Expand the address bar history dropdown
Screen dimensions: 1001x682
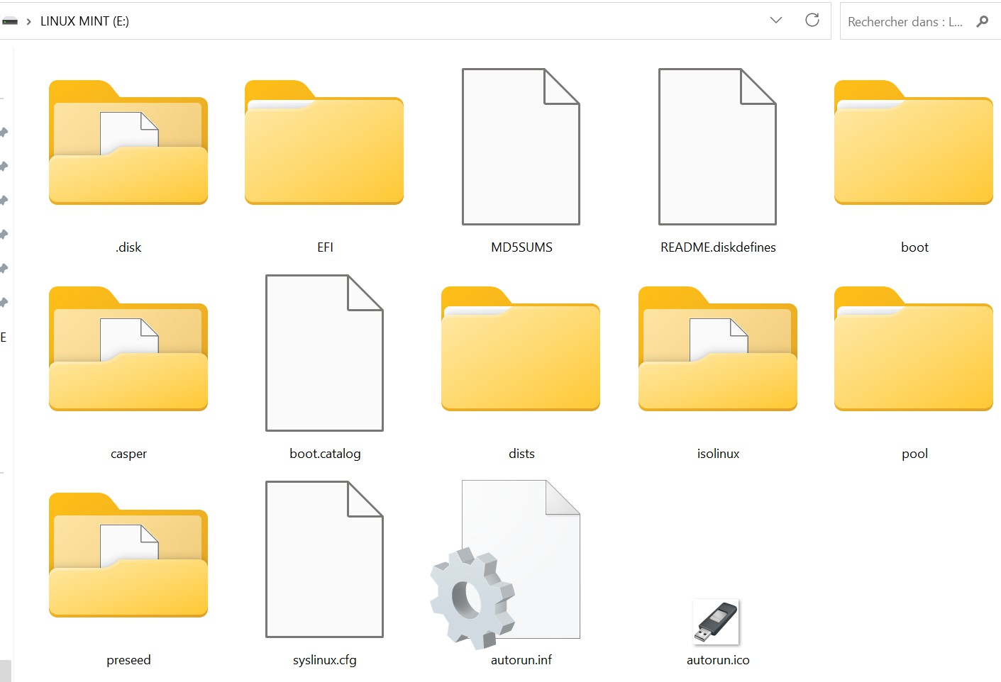[x=776, y=20]
